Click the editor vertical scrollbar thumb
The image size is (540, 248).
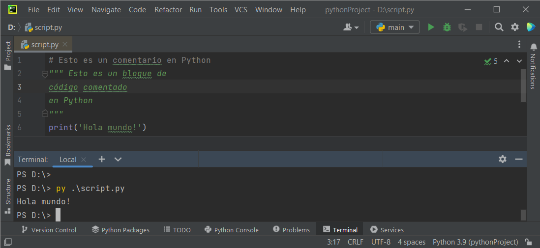click(523, 85)
